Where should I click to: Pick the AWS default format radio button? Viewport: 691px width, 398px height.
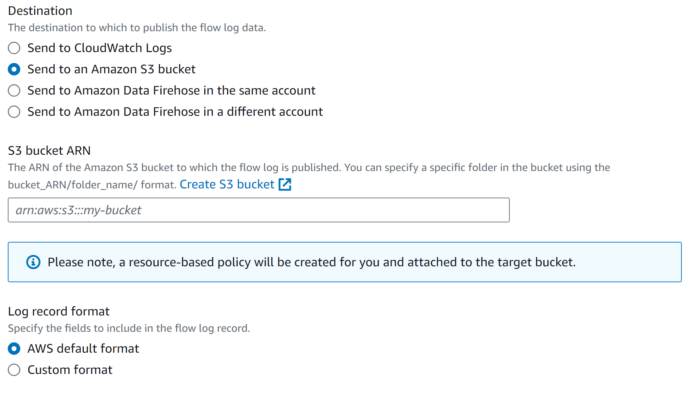14,349
